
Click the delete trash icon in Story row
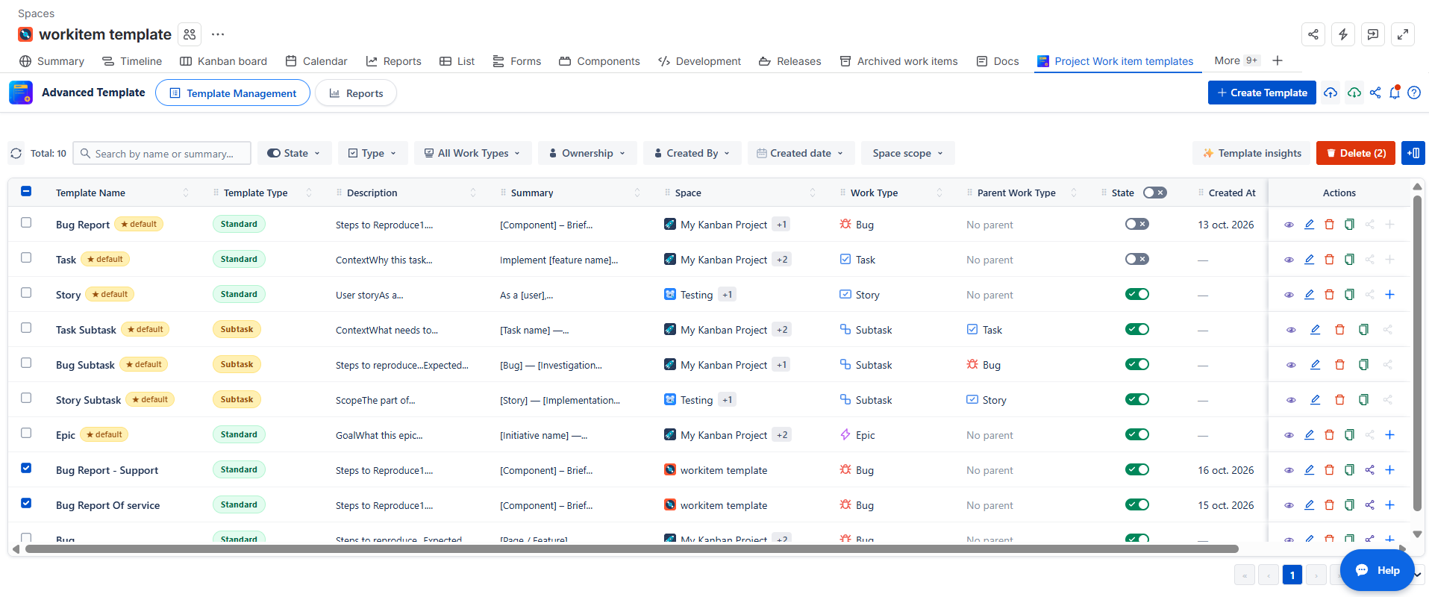1329,295
